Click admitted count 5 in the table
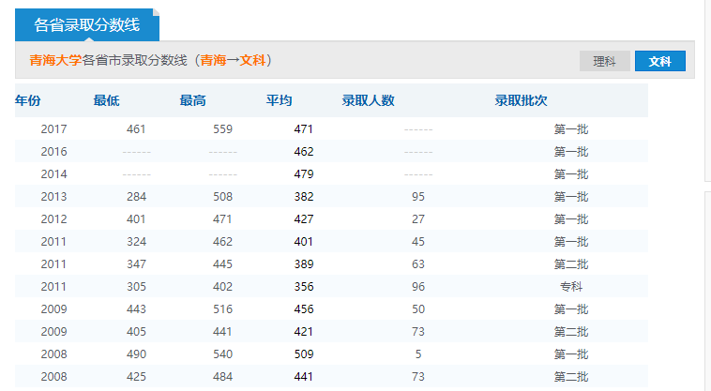This screenshot has height=391, width=711. [418, 354]
